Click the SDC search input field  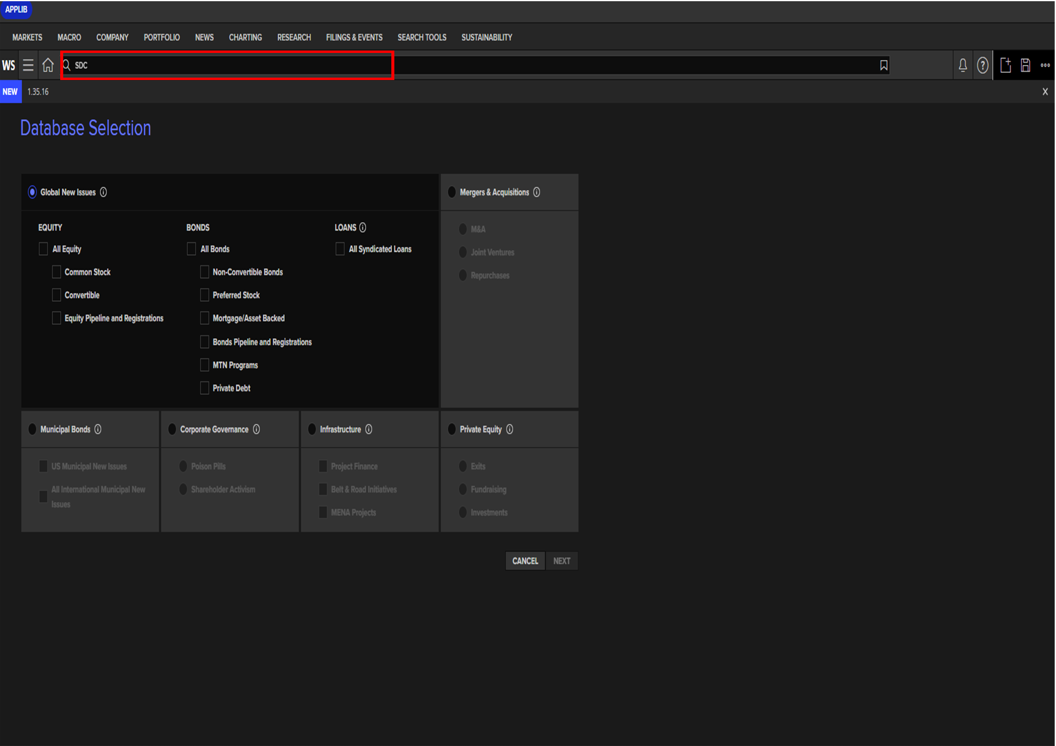[x=229, y=65]
